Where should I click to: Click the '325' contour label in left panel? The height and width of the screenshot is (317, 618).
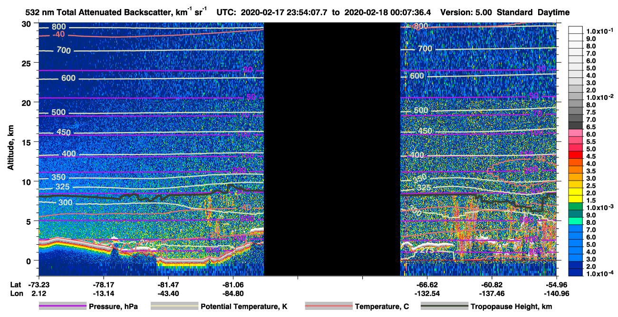point(62,187)
